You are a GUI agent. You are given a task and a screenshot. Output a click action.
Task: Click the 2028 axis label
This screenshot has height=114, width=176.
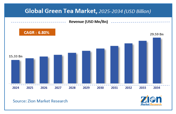[72, 88]
